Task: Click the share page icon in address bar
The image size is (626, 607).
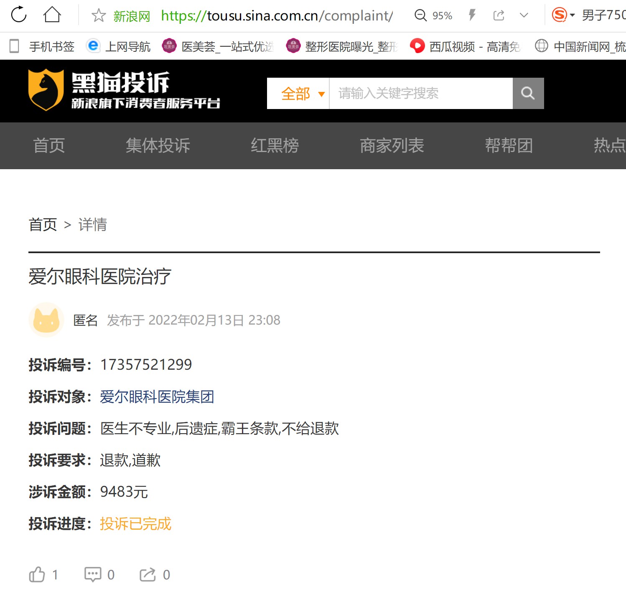Action: click(499, 15)
